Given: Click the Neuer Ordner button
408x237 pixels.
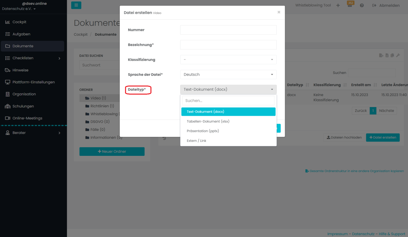Looking at the screenshot, I should (x=112, y=151).
